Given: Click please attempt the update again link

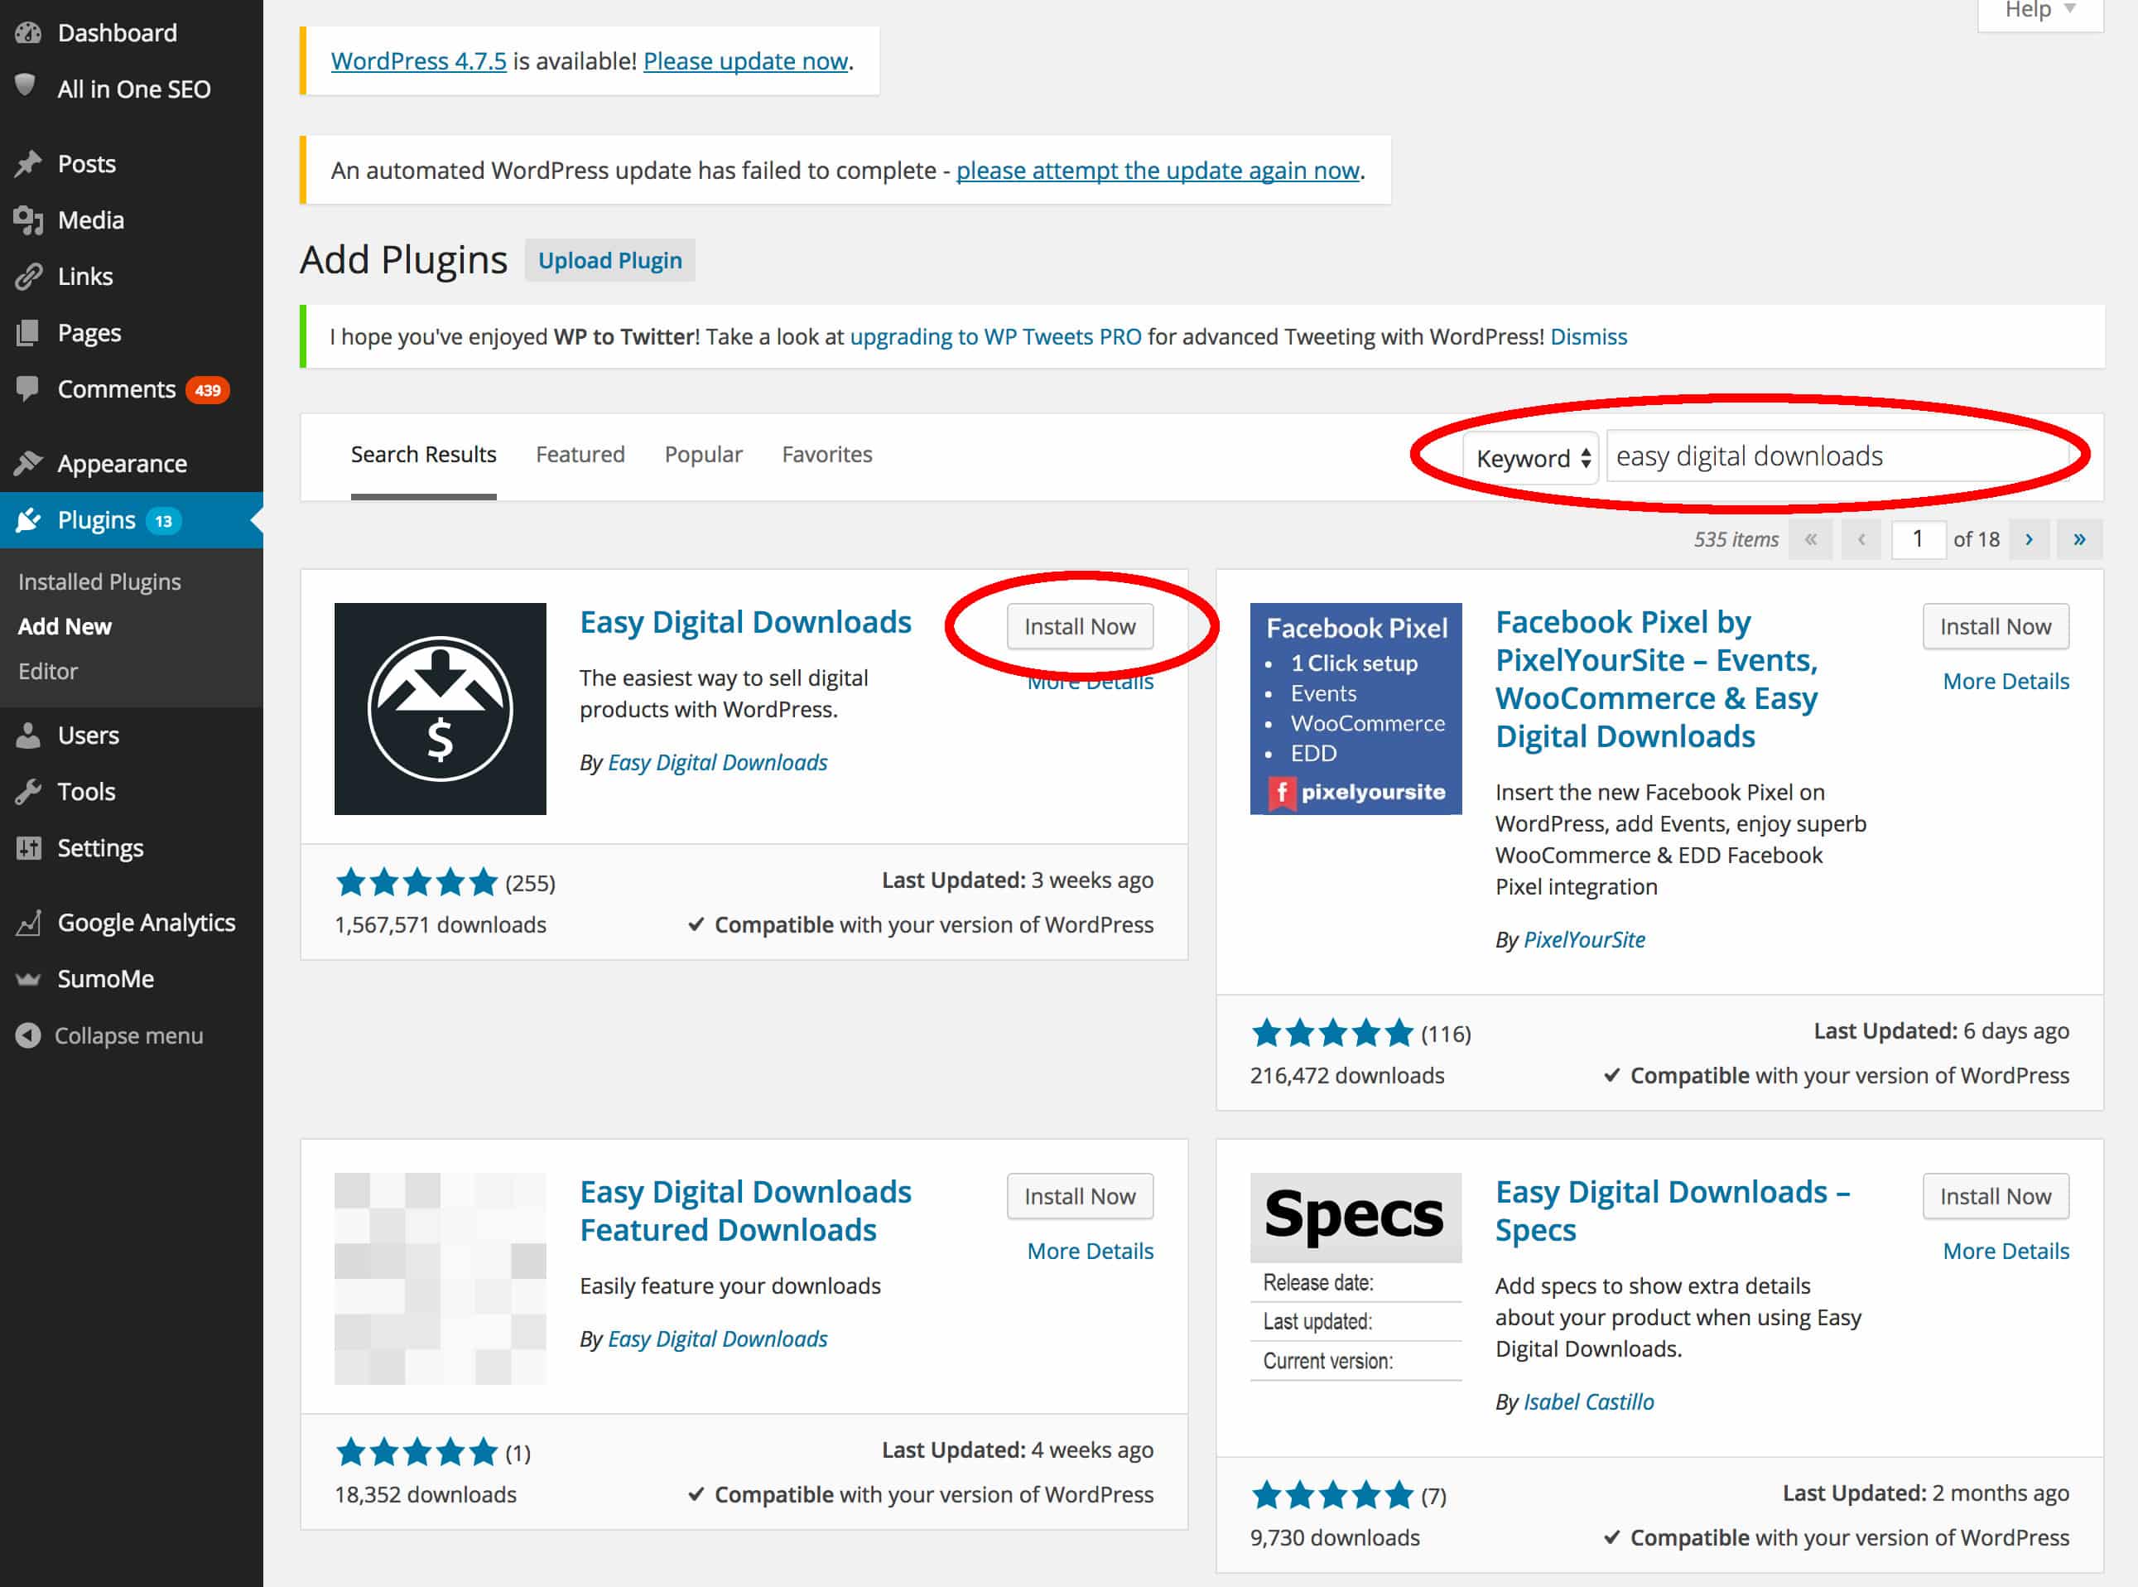Looking at the screenshot, I should coord(1158,170).
